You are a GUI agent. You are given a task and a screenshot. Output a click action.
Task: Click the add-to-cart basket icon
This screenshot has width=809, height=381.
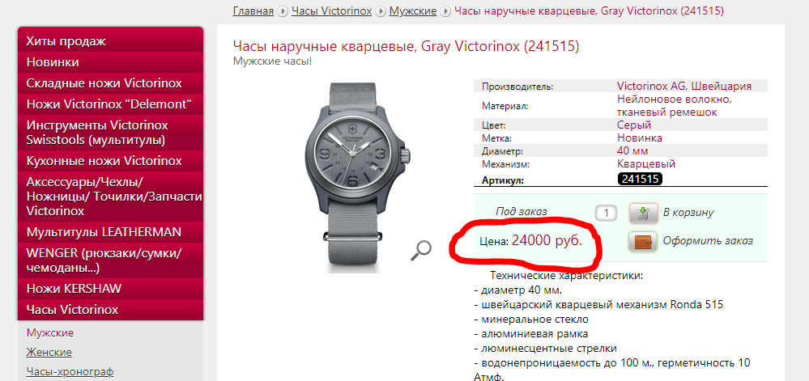[643, 213]
